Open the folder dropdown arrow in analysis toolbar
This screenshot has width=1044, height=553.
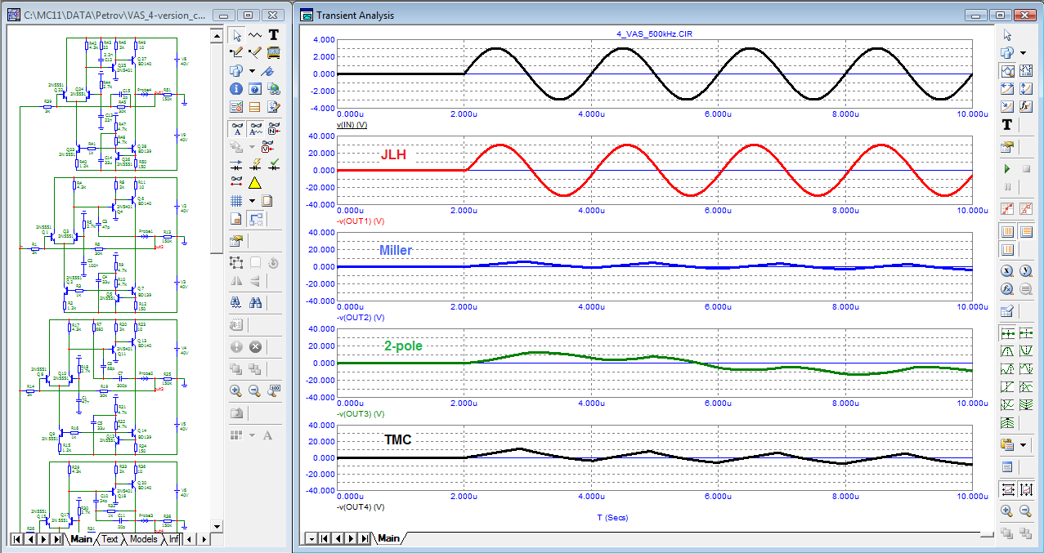(x=1023, y=445)
